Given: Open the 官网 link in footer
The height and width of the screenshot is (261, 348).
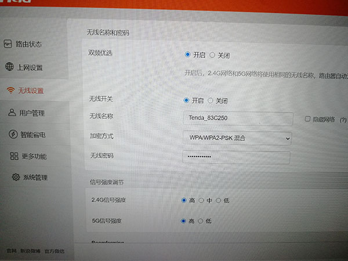Looking at the screenshot, I should point(11,251).
